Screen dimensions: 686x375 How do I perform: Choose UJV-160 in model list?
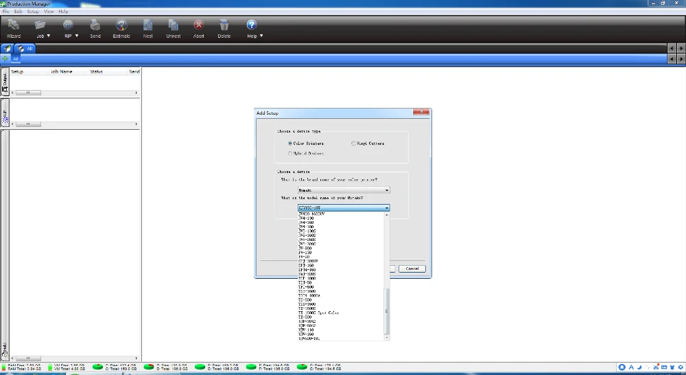pos(341,334)
